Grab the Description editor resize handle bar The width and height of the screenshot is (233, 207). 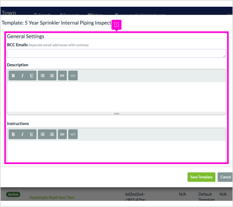click(x=116, y=113)
